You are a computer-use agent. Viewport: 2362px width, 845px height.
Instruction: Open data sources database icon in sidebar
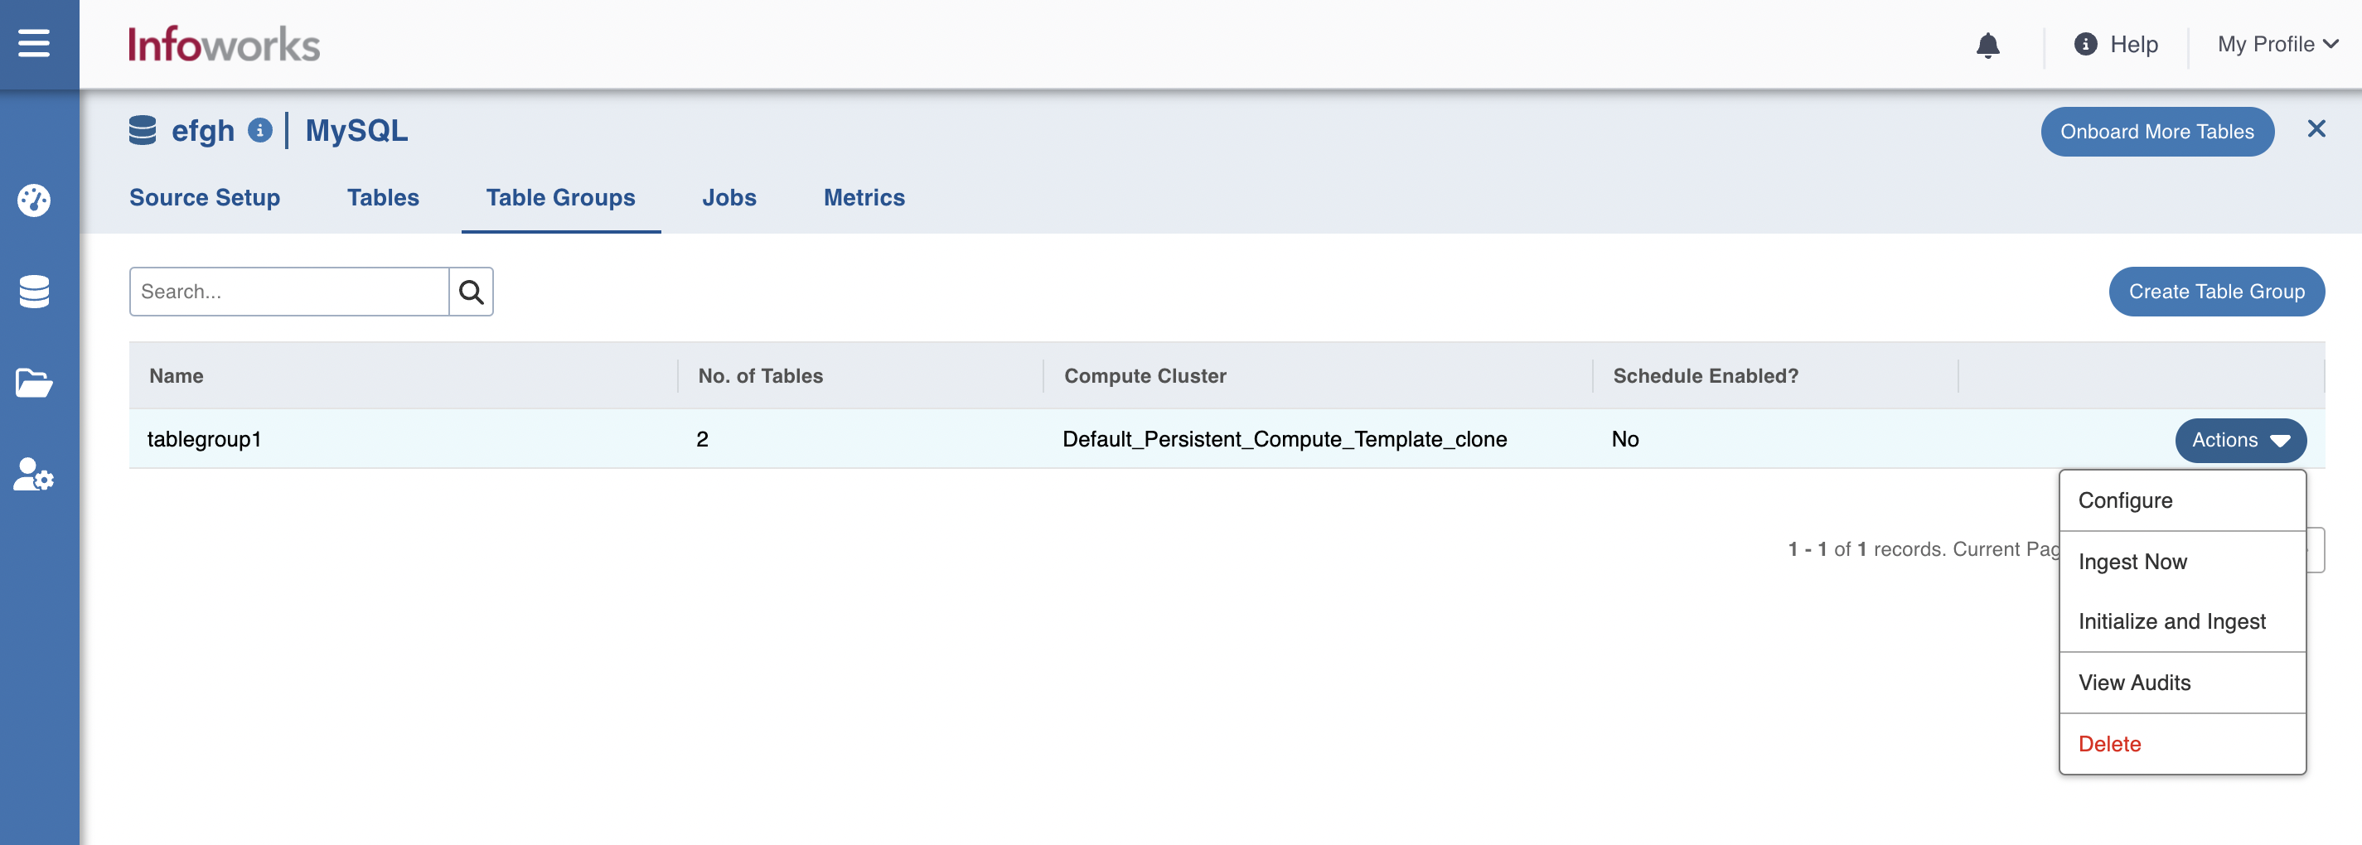pyautogui.click(x=34, y=292)
